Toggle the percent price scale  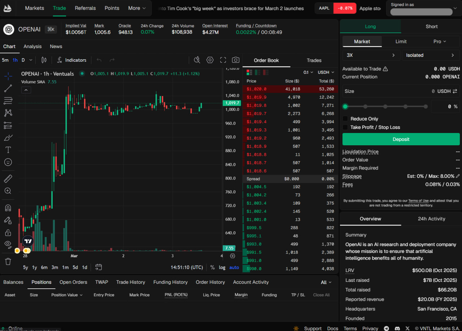[212, 267]
